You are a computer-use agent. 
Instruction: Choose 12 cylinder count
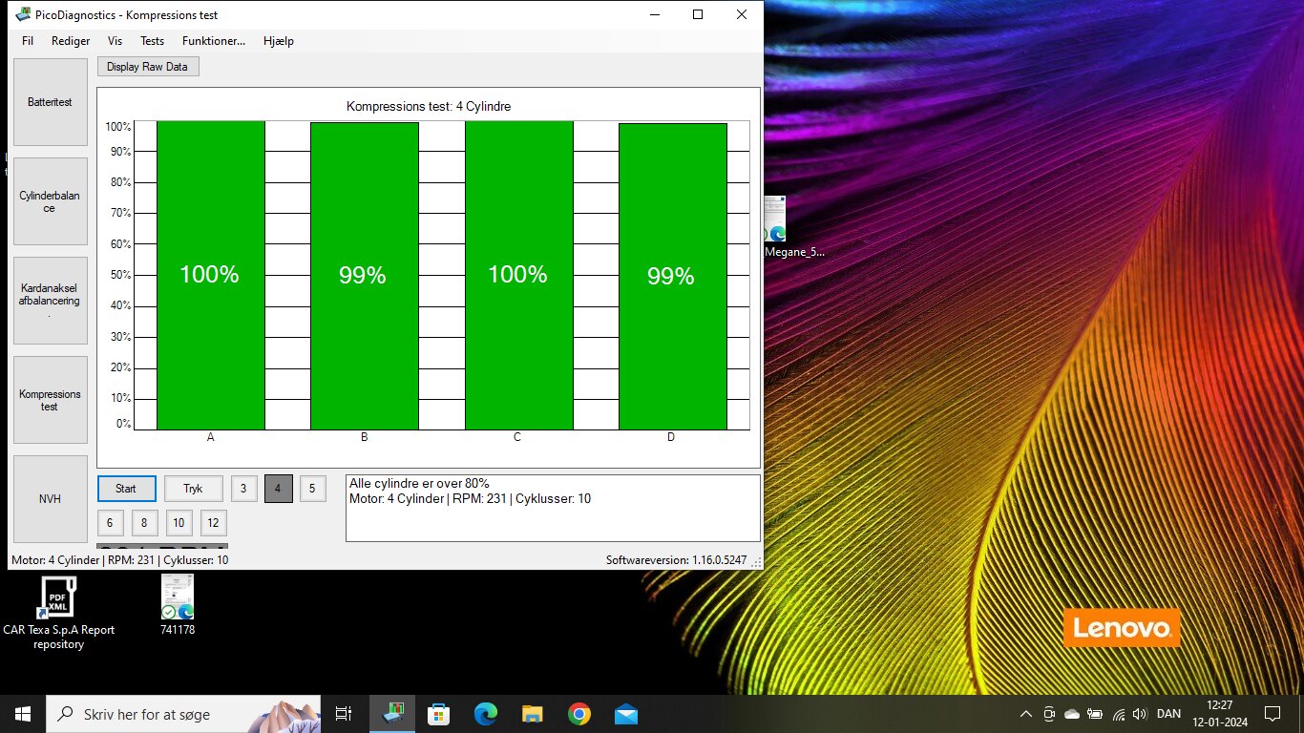pyautogui.click(x=213, y=523)
